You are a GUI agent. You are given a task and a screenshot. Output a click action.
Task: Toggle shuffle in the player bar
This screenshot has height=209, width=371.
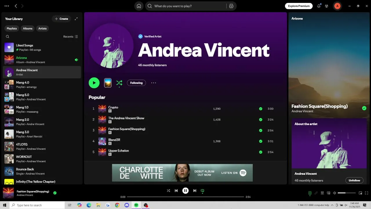(x=168, y=191)
